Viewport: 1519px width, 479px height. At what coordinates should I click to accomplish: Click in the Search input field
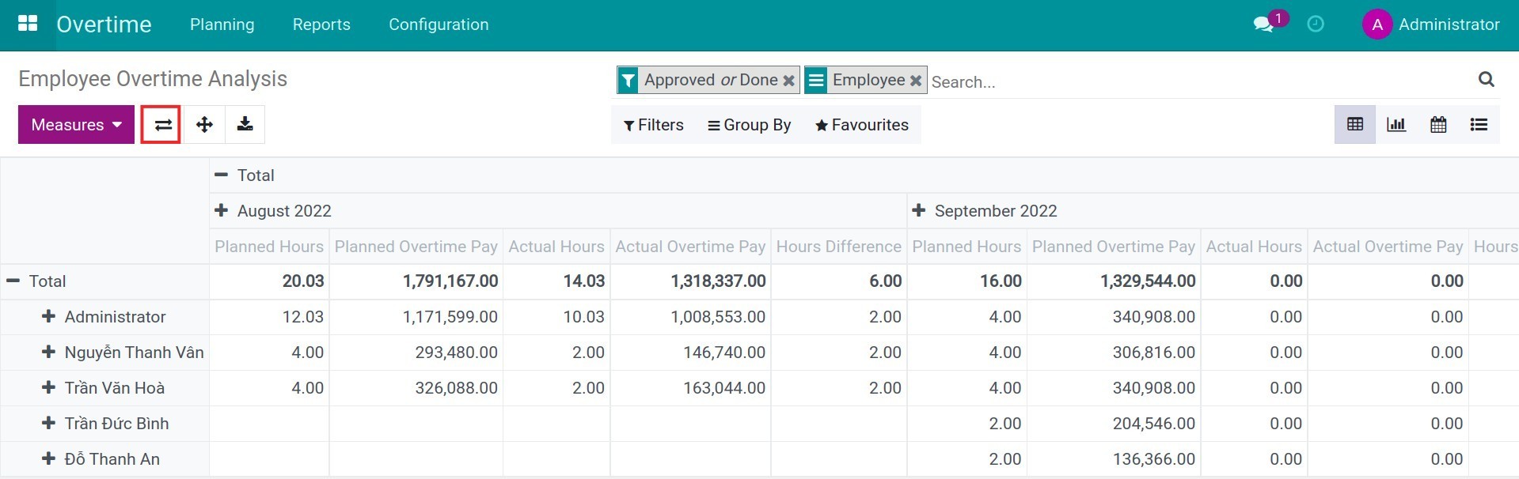[x=1199, y=81]
